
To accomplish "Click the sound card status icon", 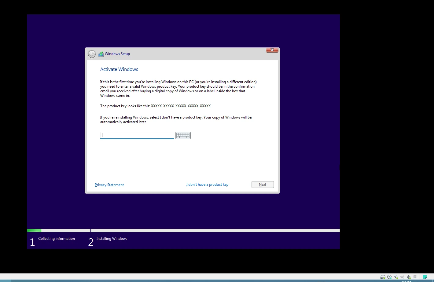I will 409,277.
